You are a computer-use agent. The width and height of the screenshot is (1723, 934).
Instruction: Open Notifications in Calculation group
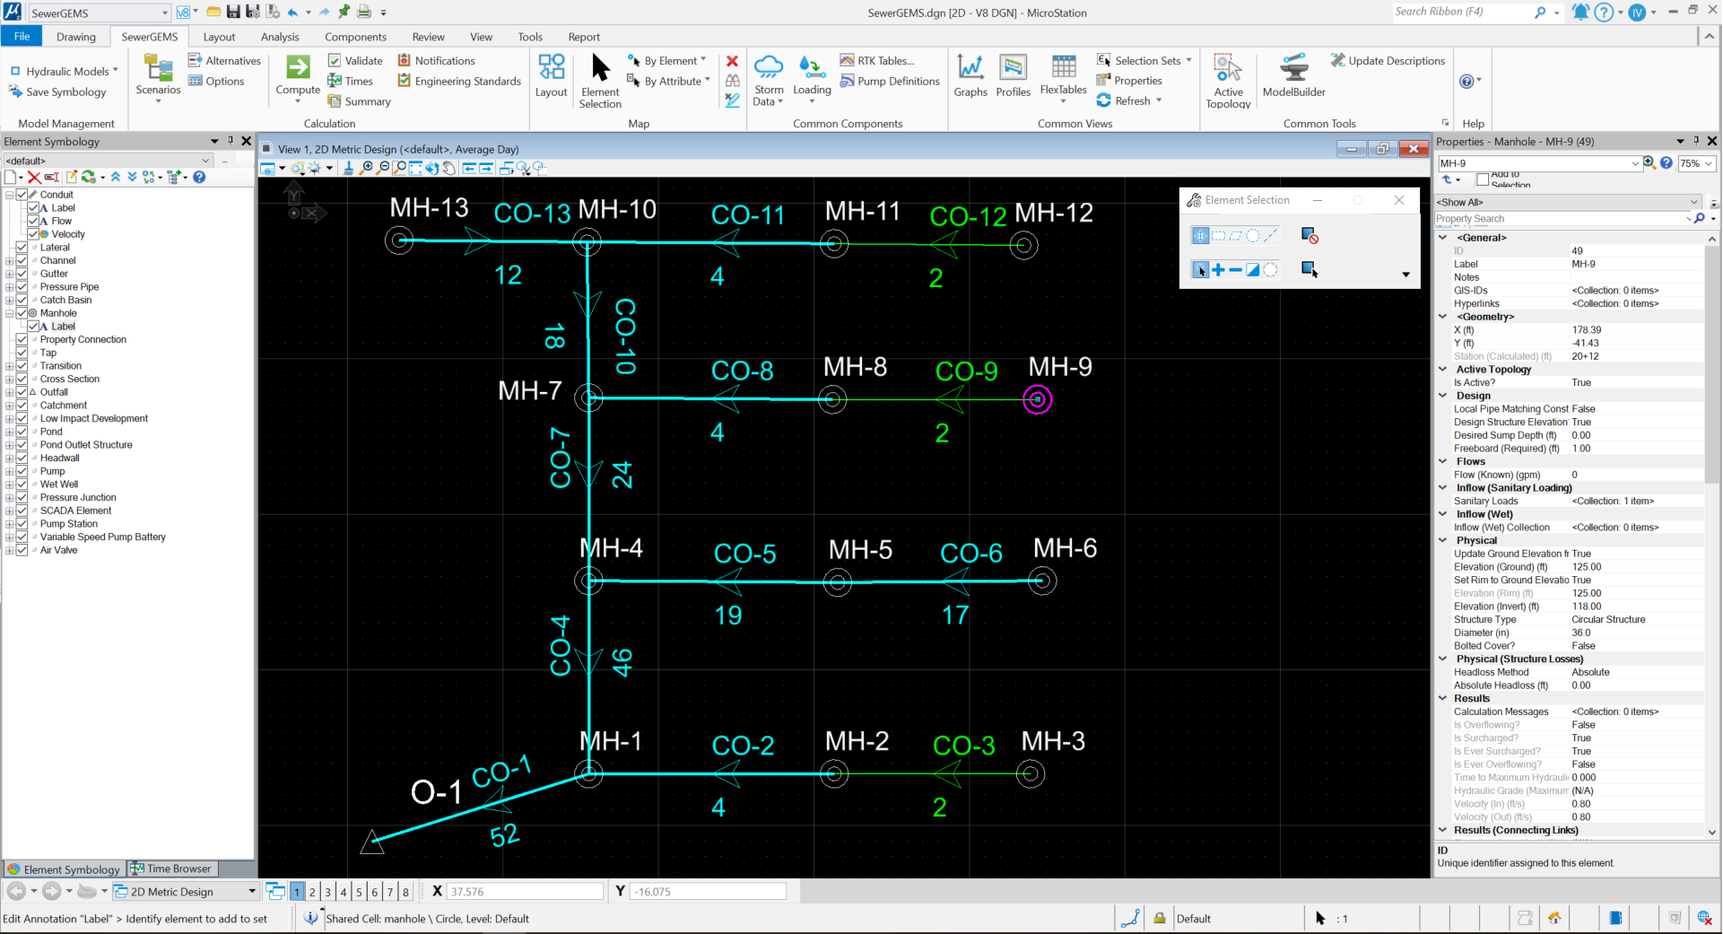coord(437,60)
